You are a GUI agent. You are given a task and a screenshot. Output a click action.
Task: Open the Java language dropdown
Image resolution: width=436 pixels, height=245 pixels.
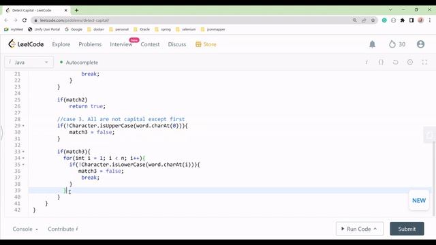pos(29,62)
